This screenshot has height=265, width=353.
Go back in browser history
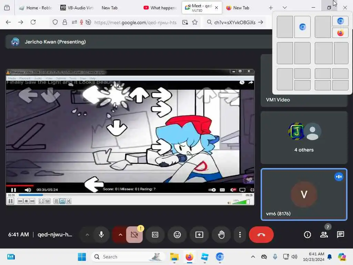tap(8, 22)
